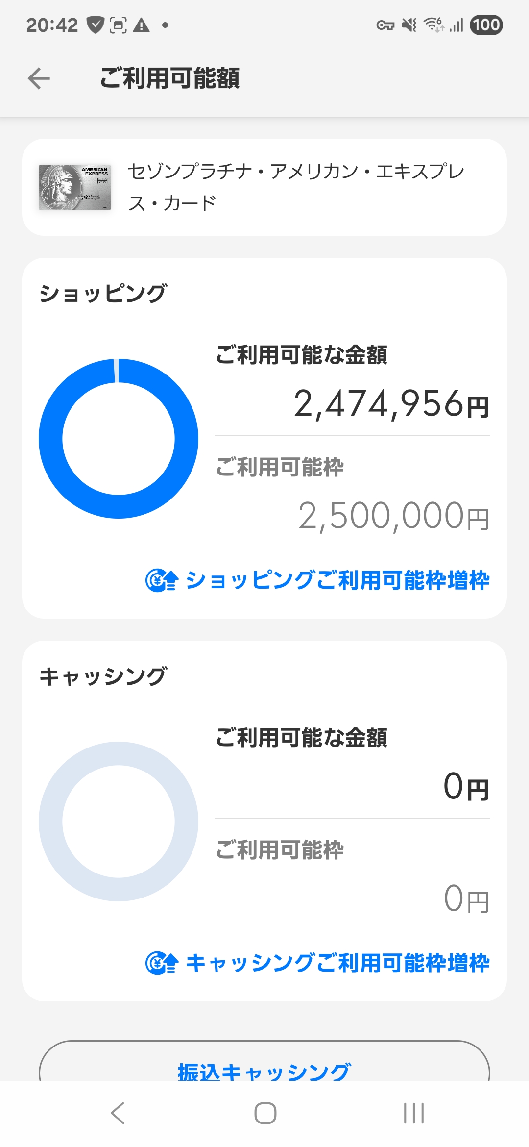This screenshot has width=529, height=1147.
Task: Tap the battery indicator showing 100
Action: coord(486,25)
